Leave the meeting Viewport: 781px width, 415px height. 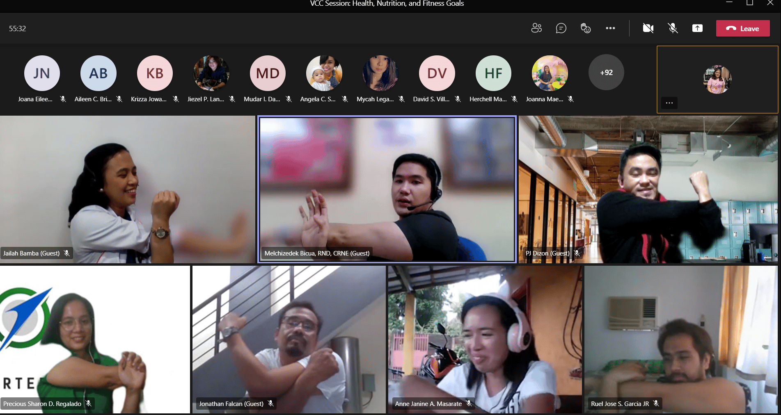coord(743,28)
